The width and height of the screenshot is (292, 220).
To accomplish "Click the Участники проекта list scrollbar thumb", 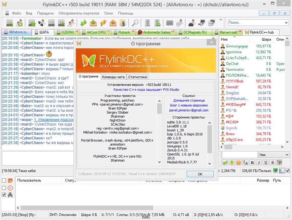I will 159,109.
